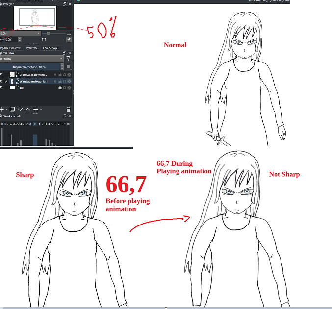
Task: Toggle alpha inherit on Warstwa malowania 2
Action: [65, 75]
